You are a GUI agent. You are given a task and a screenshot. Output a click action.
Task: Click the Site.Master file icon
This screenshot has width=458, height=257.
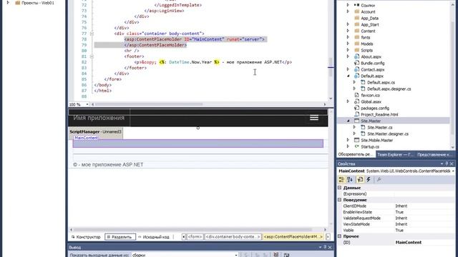(x=356, y=121)
